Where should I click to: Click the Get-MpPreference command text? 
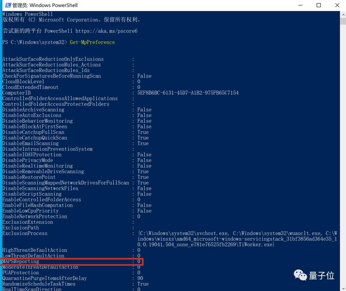pos(92,42)
